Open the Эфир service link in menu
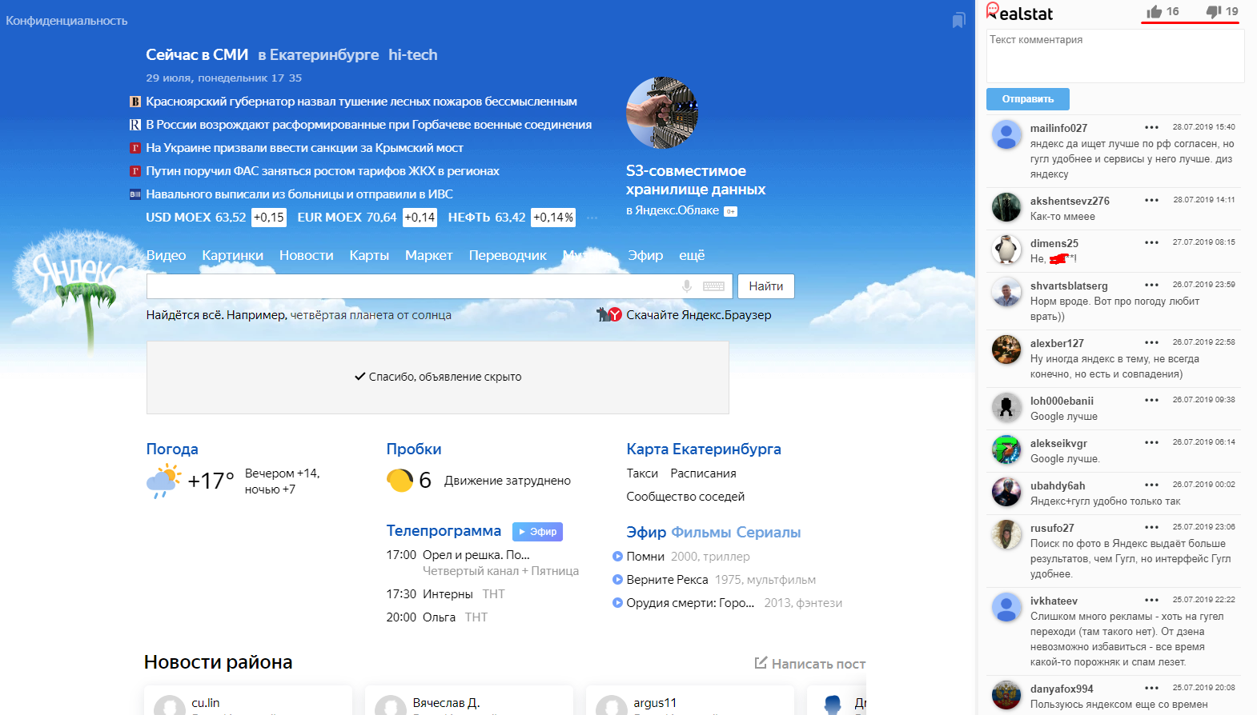1257x715 pixels. pos(645,255)
